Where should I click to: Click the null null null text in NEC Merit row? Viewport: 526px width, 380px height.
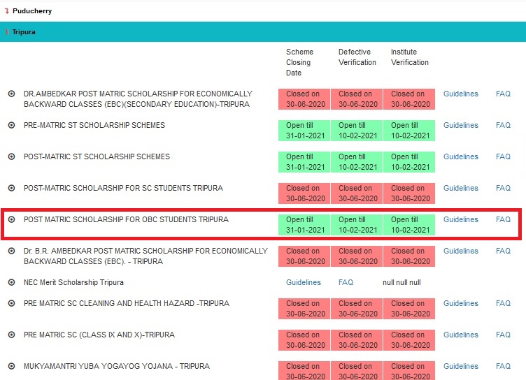click(401, 282)
